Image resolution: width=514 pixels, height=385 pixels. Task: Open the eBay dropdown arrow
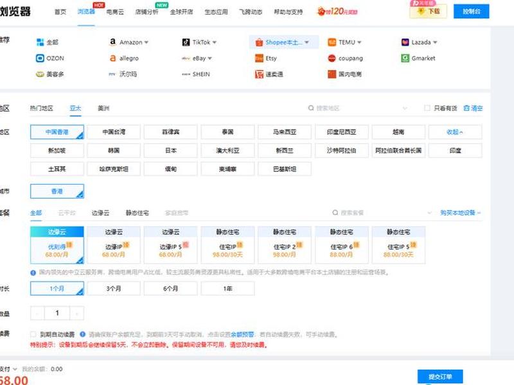coord(210,58)
